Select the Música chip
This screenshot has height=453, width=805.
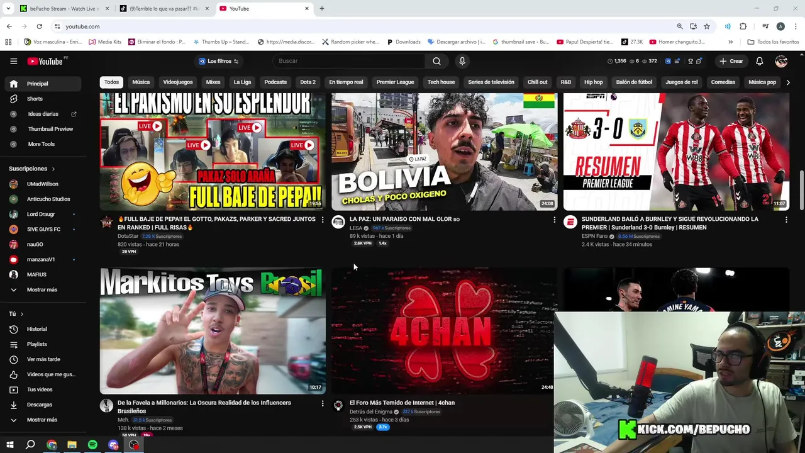pyautogui.click(x=141, y=82)
